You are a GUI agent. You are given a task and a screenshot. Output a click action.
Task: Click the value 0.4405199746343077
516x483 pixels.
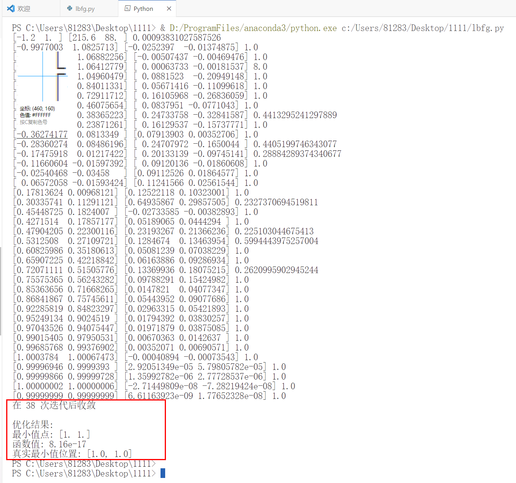(295, 144)
